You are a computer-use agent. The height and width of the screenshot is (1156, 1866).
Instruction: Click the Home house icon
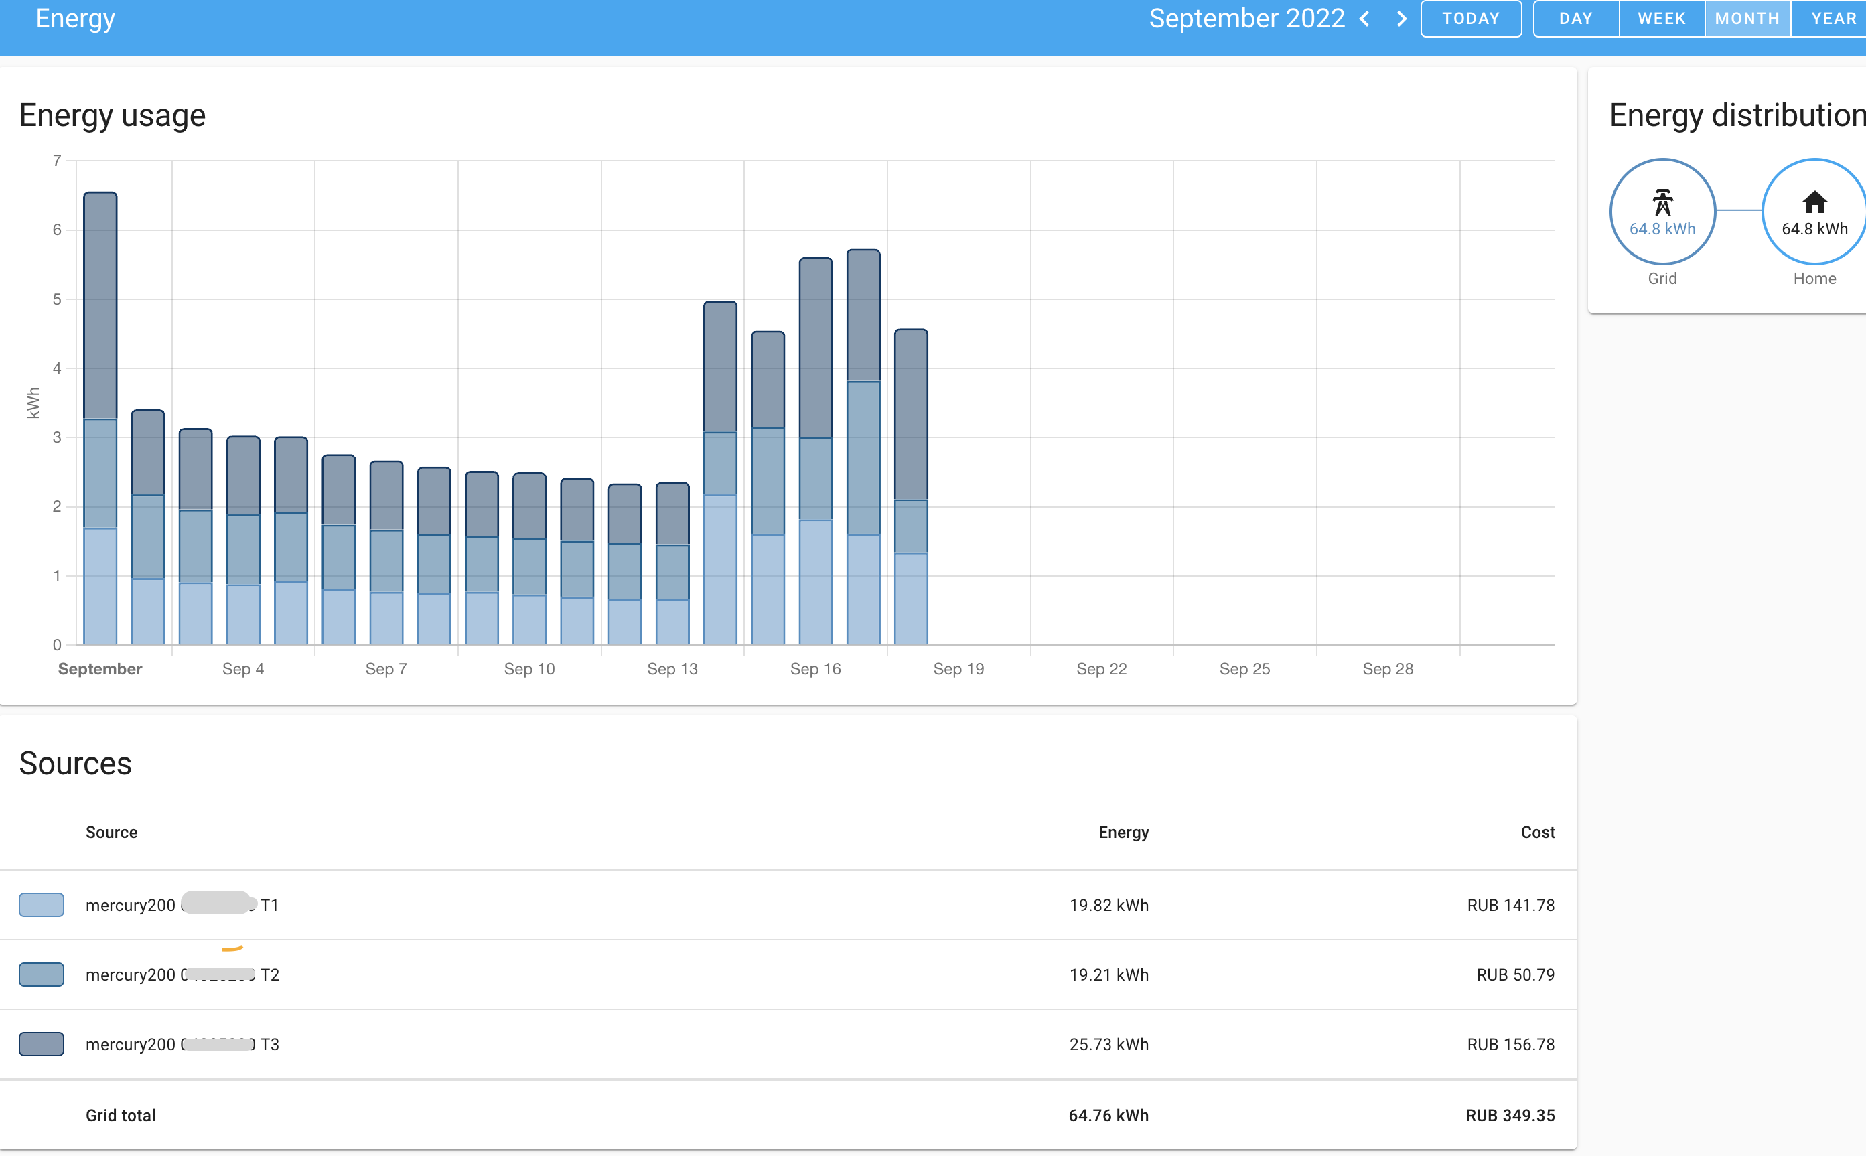click(1814, 203)
